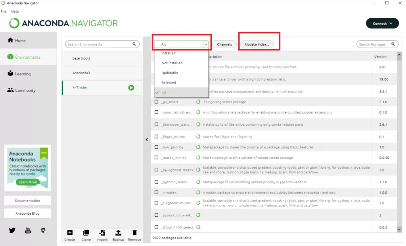406x246 pixels.
Task: Open the YouTube link icon
Action: click(x=28, y=230)
